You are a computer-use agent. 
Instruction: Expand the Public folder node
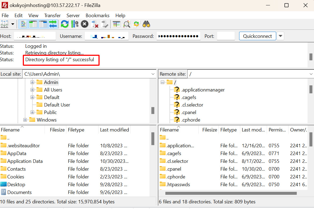click(32, 112)
